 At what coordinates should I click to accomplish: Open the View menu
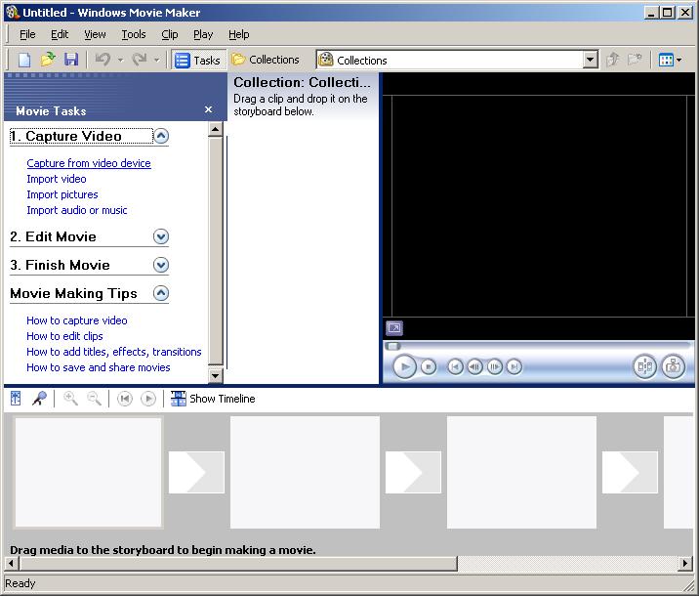95,34
